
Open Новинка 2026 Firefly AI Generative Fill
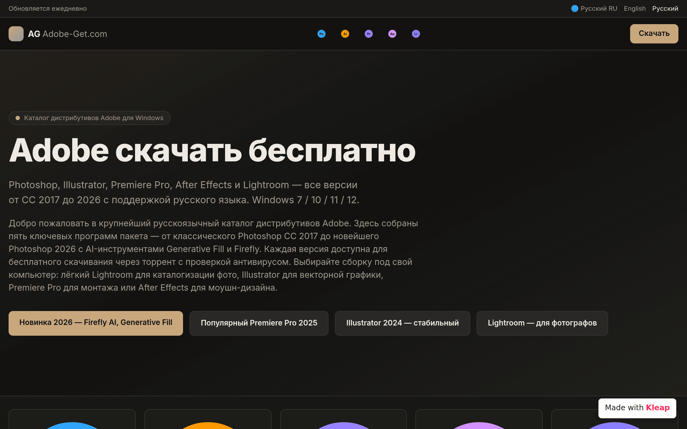click(96, 323)
